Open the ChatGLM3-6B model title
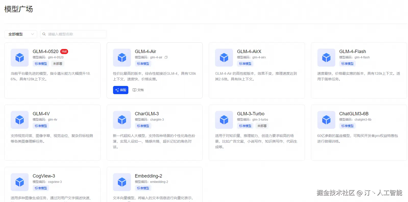This screenshot has height=202, width=408. (354, 114)
